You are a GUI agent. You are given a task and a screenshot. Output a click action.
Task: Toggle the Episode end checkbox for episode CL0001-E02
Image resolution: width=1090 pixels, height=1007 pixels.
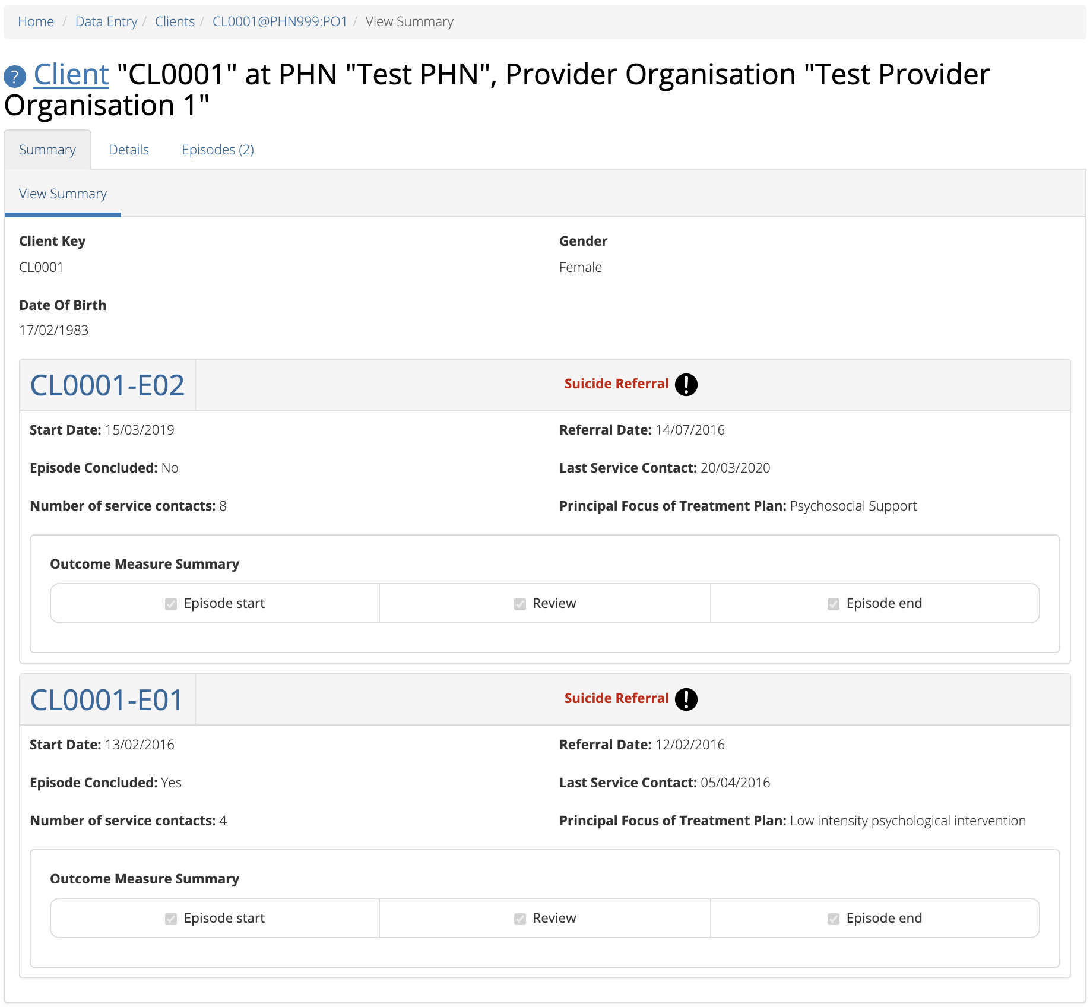832,603
